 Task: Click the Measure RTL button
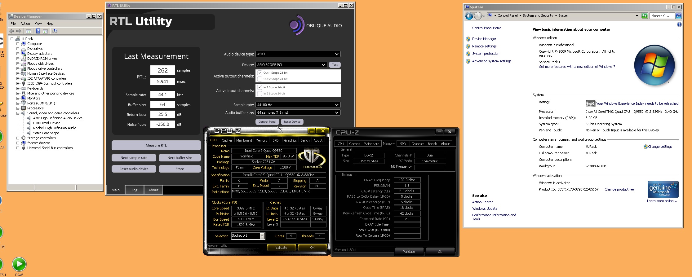pos(156,145)
